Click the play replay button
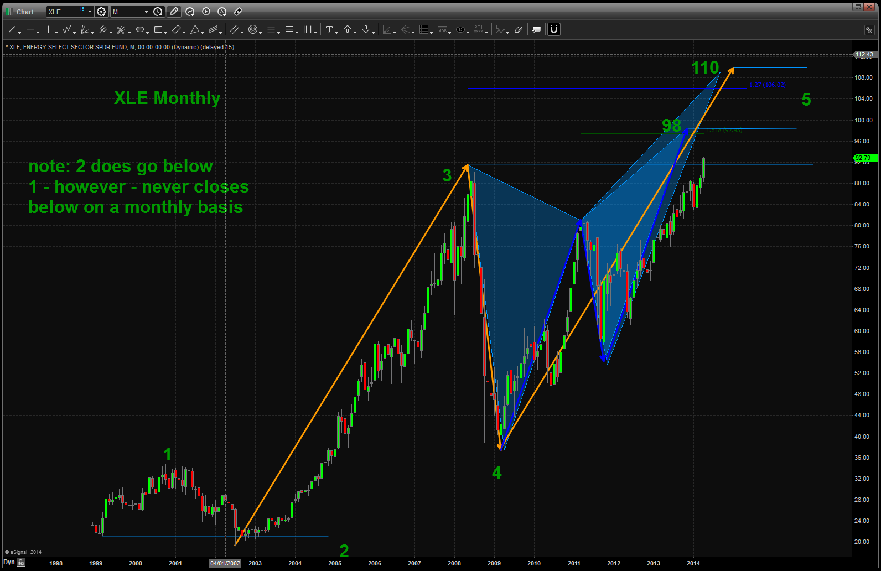 [206, 12]
